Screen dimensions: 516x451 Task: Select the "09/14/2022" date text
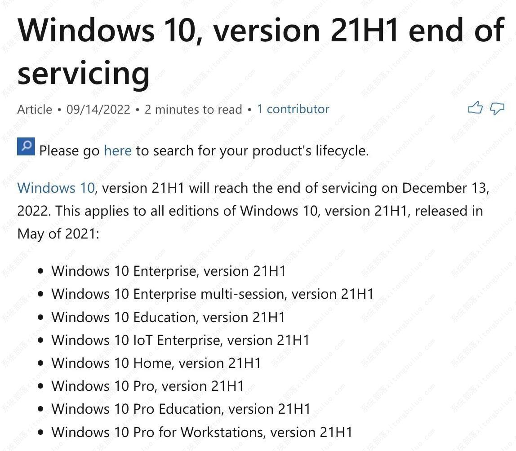tap(98, 109)
